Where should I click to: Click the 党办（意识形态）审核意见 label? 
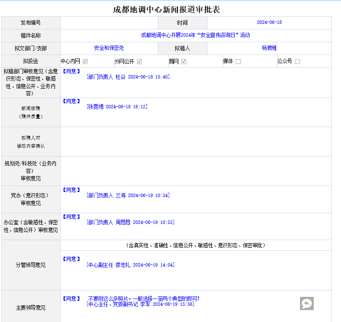point(30,199)
